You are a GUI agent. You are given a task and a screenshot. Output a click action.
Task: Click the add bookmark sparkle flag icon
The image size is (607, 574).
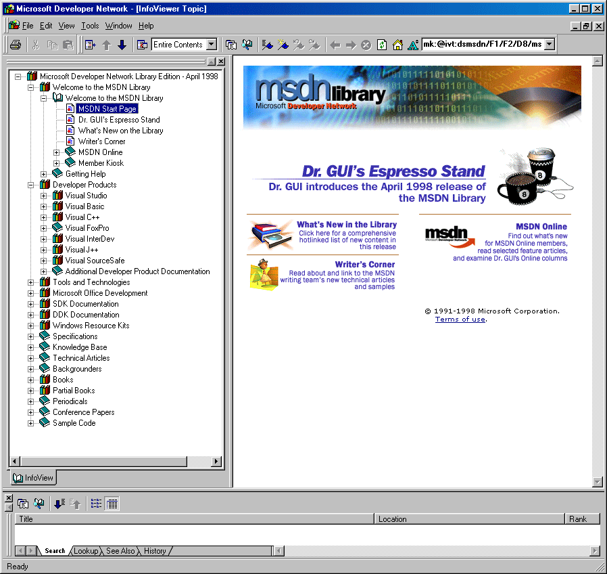[x=283, y=45]
